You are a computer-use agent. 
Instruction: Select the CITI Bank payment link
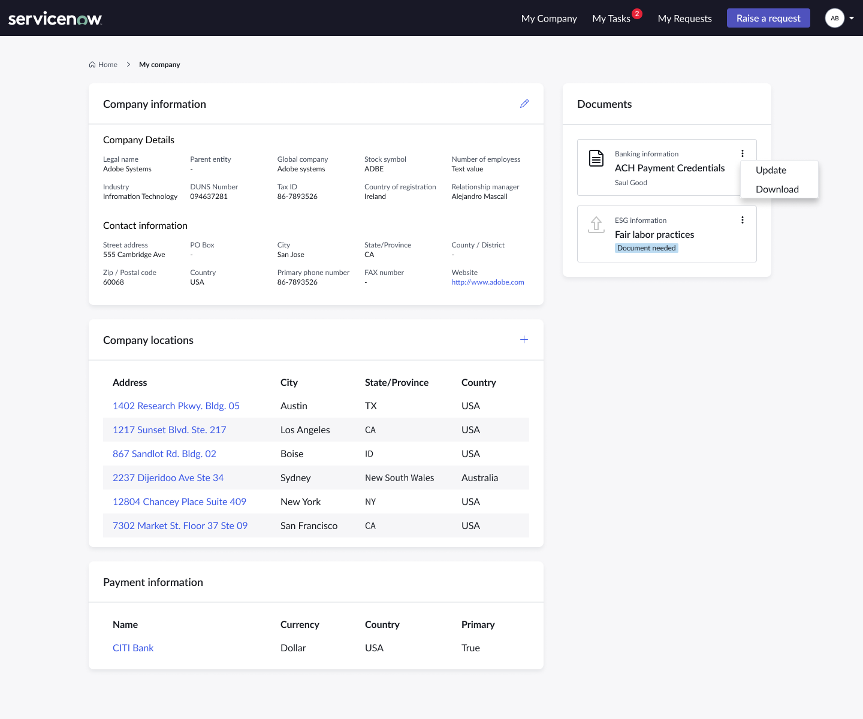click(x=133, y=648)
